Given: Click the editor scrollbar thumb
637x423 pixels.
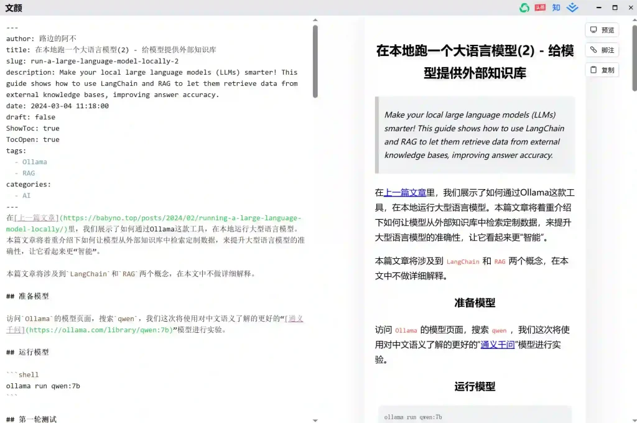Looking at the screenshot, I should [x=315, y=62].
